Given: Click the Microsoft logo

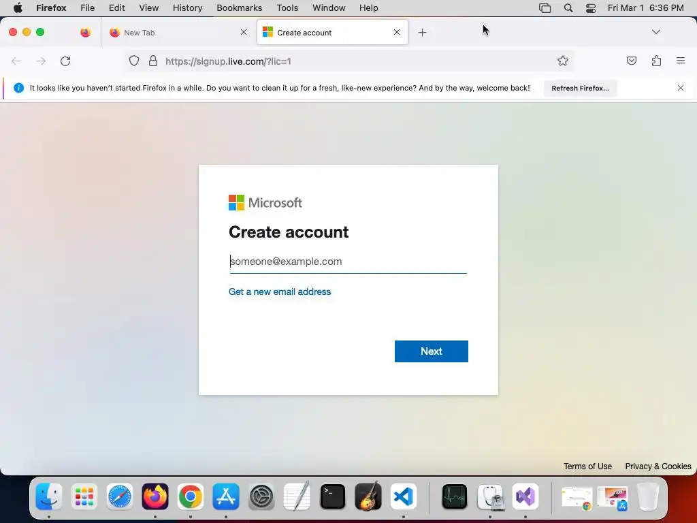Looking at the screenshot, I should point(265,203).
